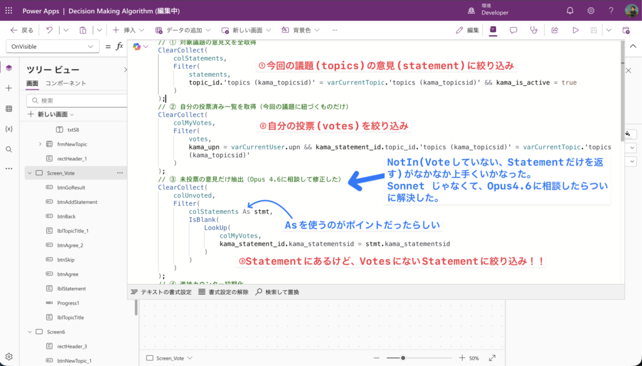This screenshot has width=642, height=366.
Task: Click the Copilot icon in formula bar
Action: tap(137, 47)
